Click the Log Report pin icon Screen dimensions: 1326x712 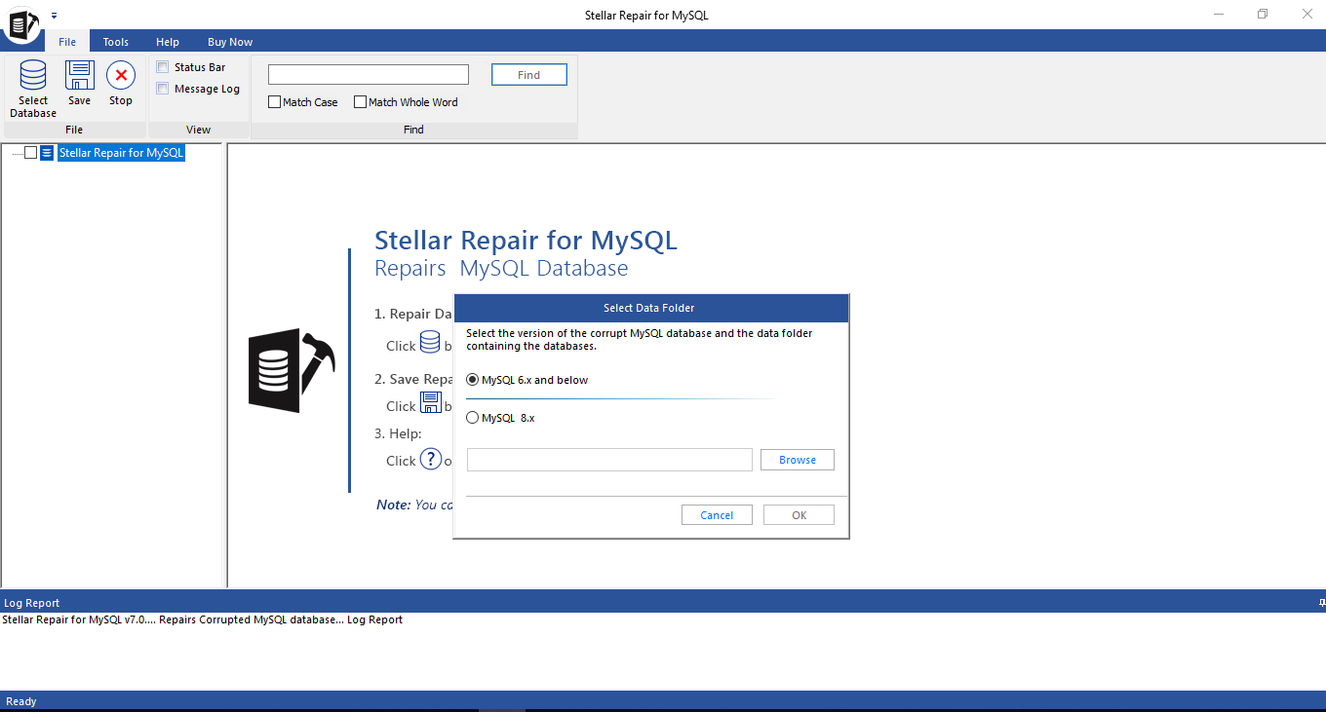(x=1321, y=603)
